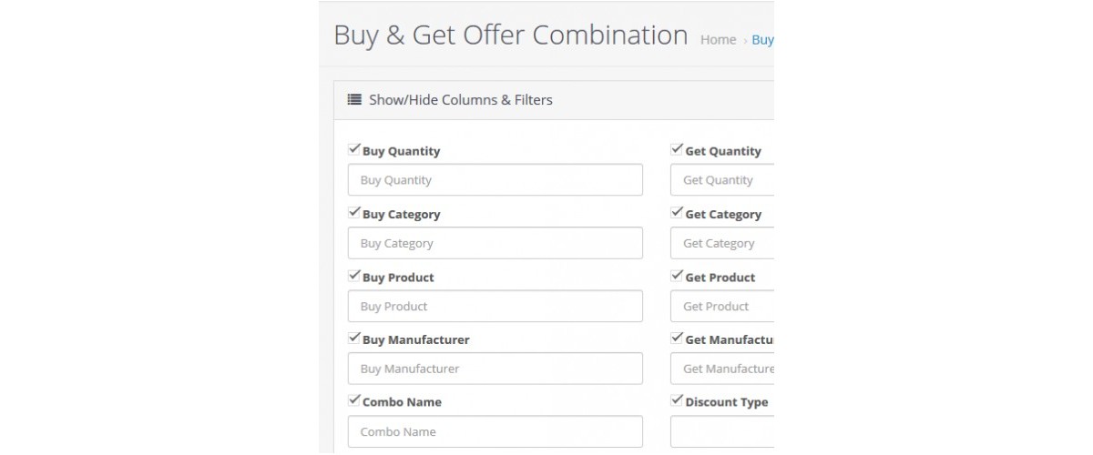Open the Home breadcrumb link

point(718,40)
